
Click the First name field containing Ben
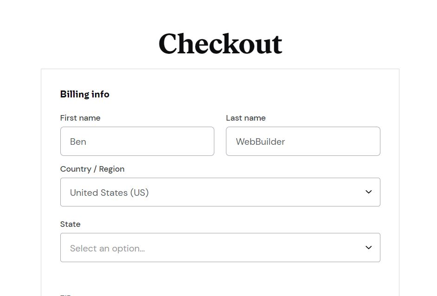coord(137,141)
